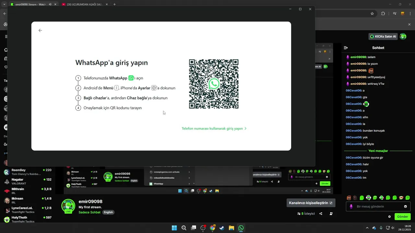415x233 pixels.
Task: Open chat settings gear icon
Action: (389, 217)
